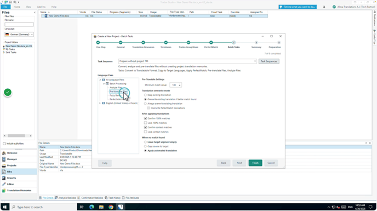Click the notifications bell icon
Image resolution: width=377 pixels, height=211 pixels.
324,7
